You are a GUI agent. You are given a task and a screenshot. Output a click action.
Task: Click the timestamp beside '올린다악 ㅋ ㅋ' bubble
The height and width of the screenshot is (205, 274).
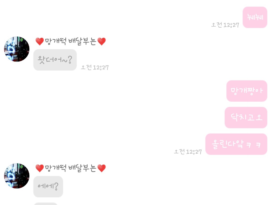point(188,152)
